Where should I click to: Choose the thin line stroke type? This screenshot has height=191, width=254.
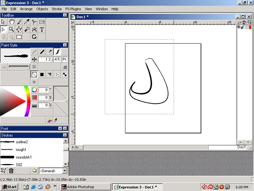(34, 52)
